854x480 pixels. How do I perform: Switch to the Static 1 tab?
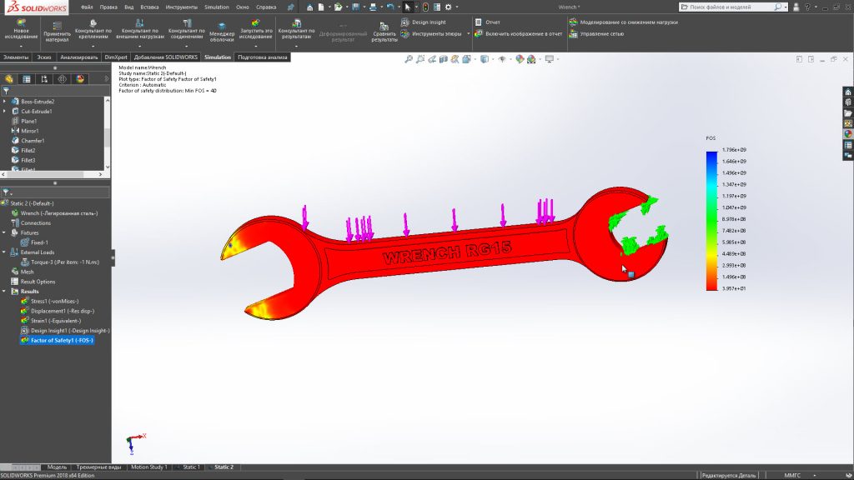191,467
